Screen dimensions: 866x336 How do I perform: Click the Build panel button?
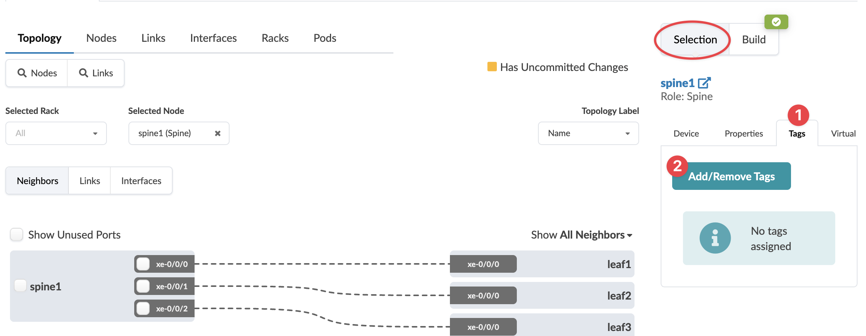click(x=754, y=40)
